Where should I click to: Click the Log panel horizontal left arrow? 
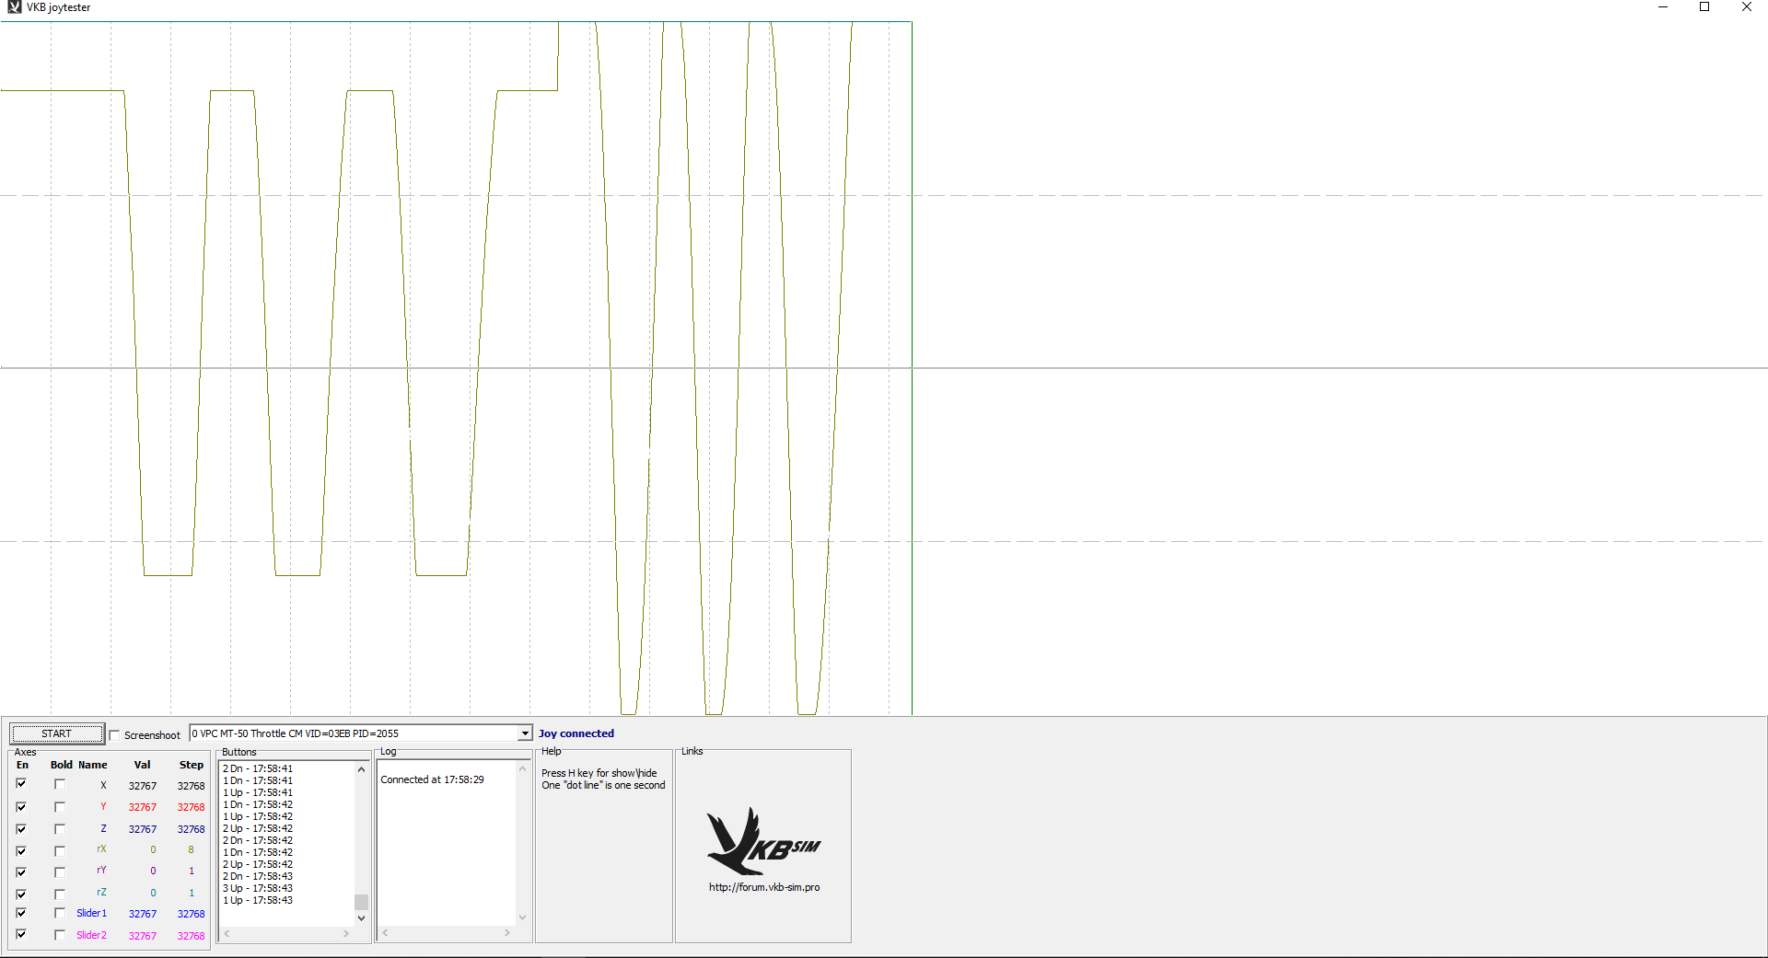[x=386, y=933]
